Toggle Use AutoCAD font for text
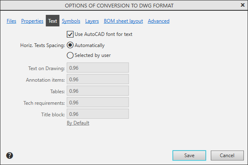This screenshot has width=248, height=165. click(70, 34)
